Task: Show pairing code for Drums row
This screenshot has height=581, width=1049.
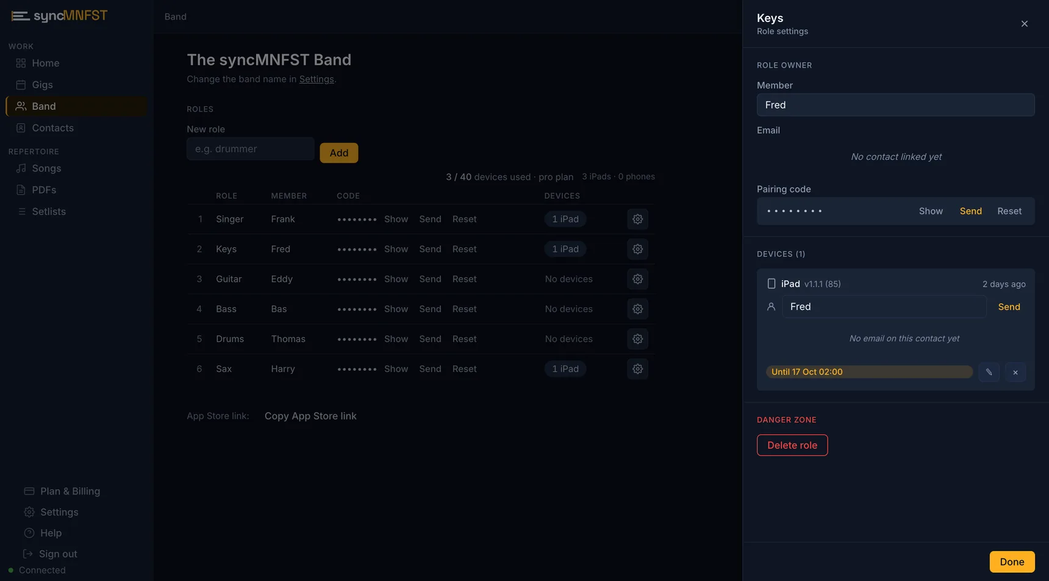Action: [x=396, y=339]
